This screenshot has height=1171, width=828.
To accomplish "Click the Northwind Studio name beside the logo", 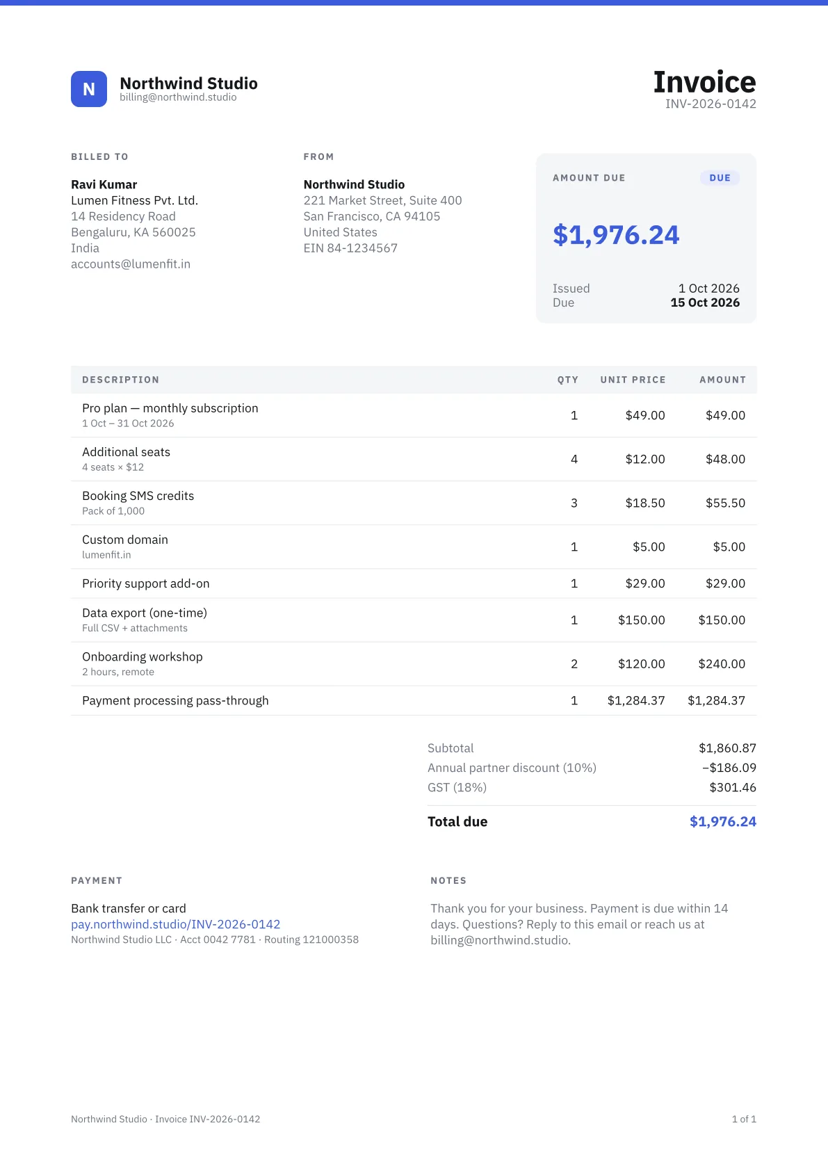I will 188,83.
